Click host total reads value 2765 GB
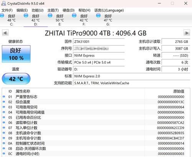The image size is (192, 157). [x=176, y=42]
